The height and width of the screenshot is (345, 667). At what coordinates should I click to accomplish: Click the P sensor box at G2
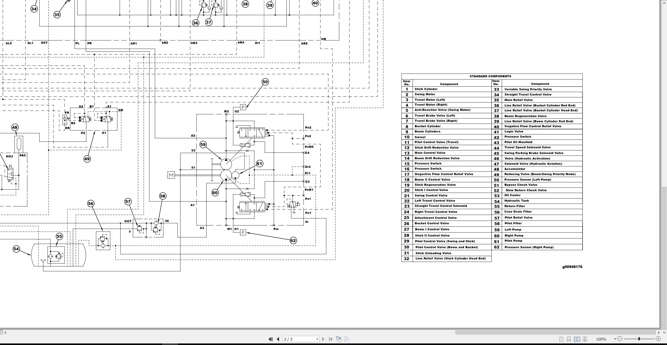tap(243, 107)
